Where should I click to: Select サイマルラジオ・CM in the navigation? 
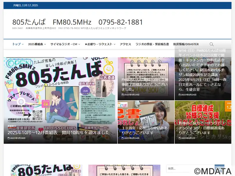[64, 44]
